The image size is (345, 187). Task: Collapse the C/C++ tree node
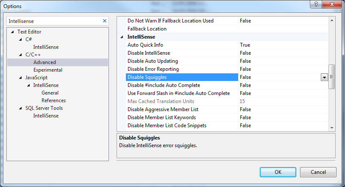20,55
